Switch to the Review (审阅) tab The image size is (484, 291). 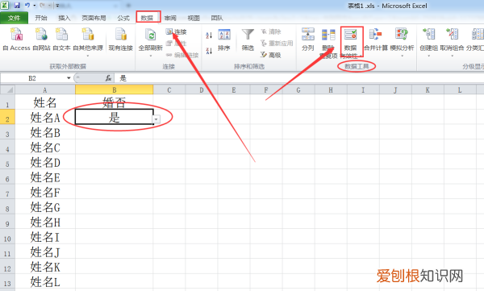(170, 18)
